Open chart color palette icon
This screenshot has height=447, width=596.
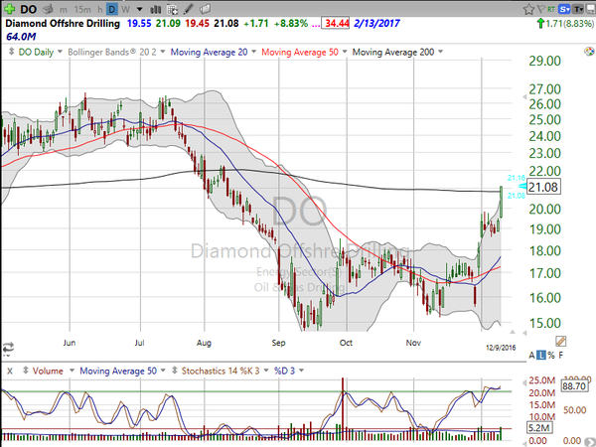click(589, 52)
